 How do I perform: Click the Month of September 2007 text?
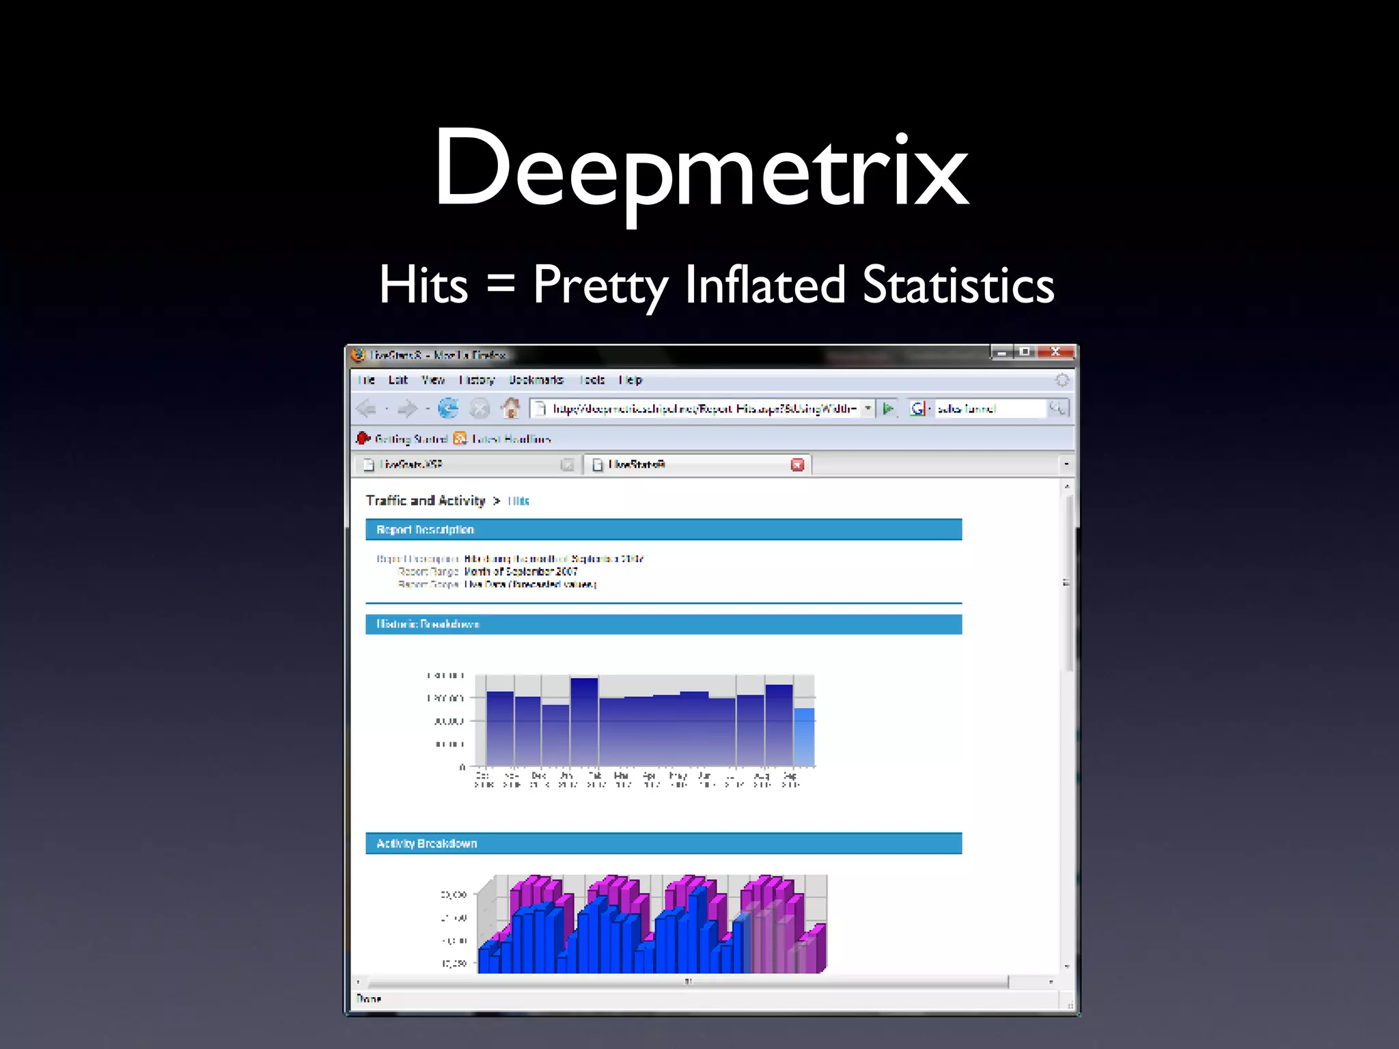(521, 572)
